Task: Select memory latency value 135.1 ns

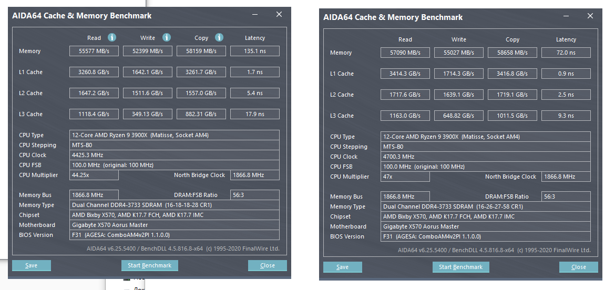Action: [255, 51]
